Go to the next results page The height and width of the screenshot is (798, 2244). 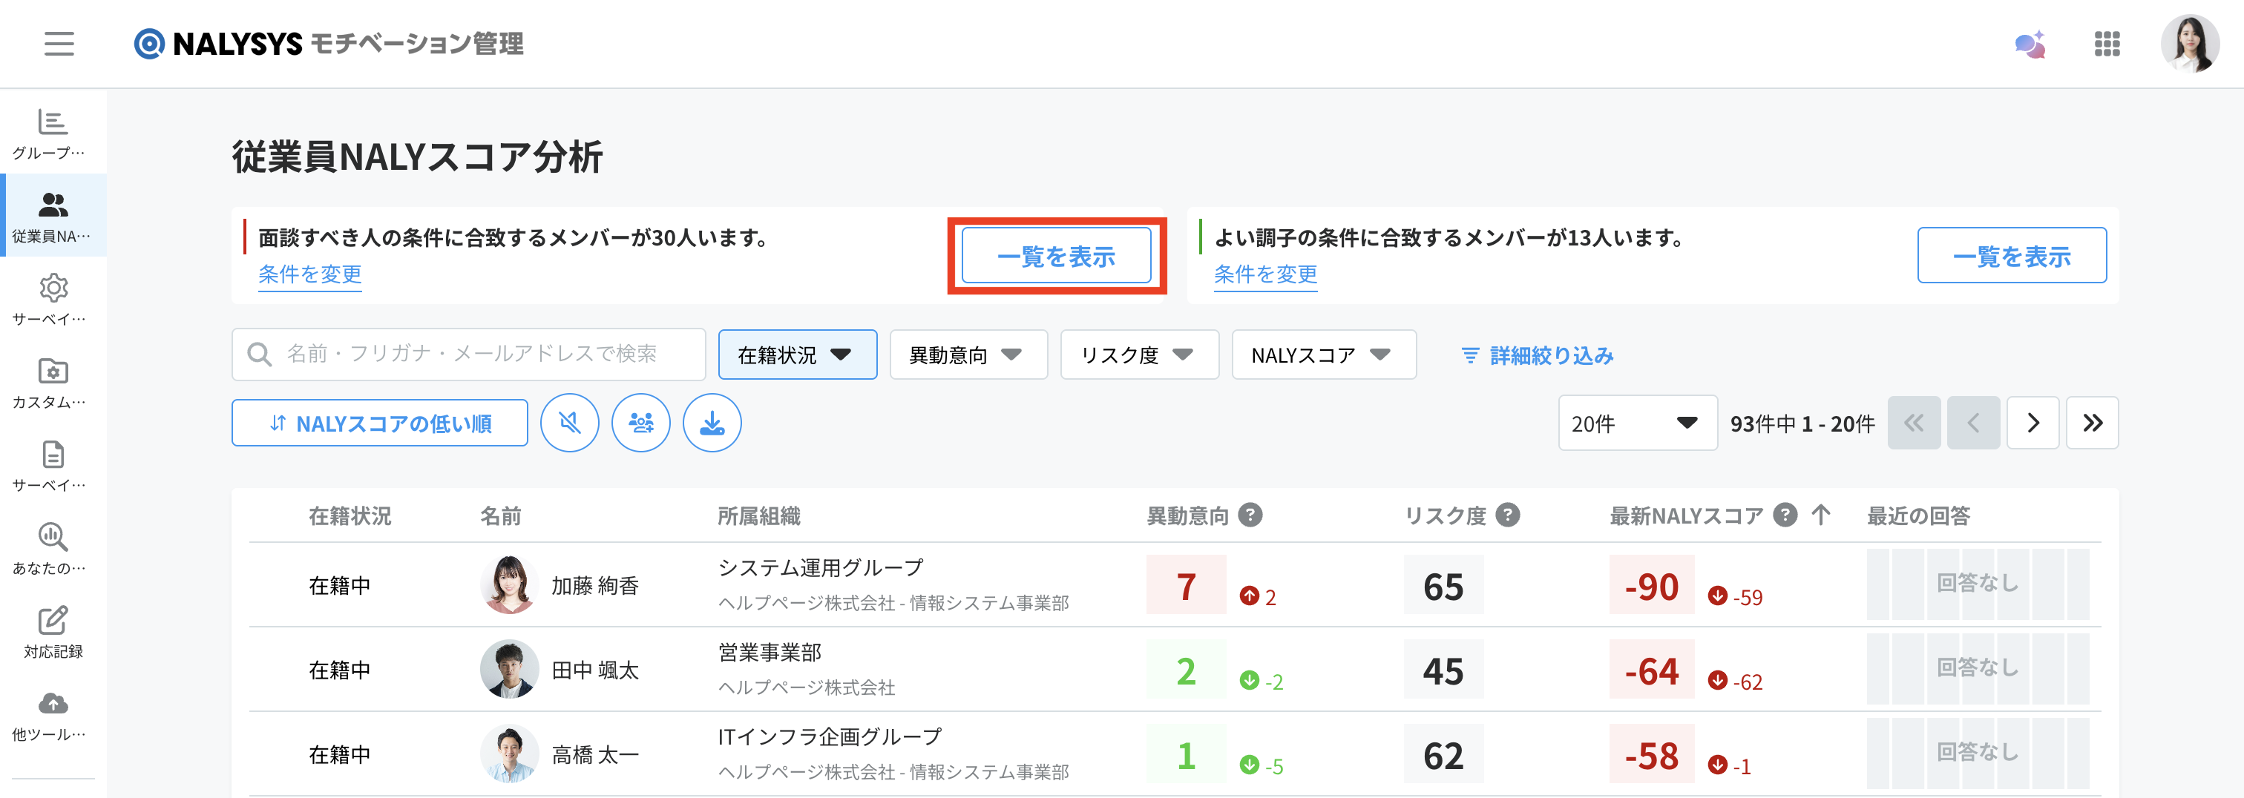[x=2033, y=423]
